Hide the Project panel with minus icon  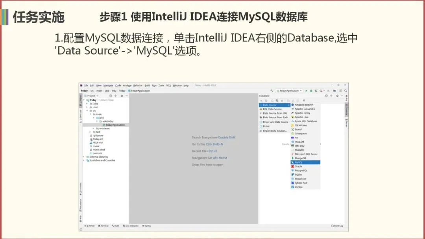tap(126, 96)
